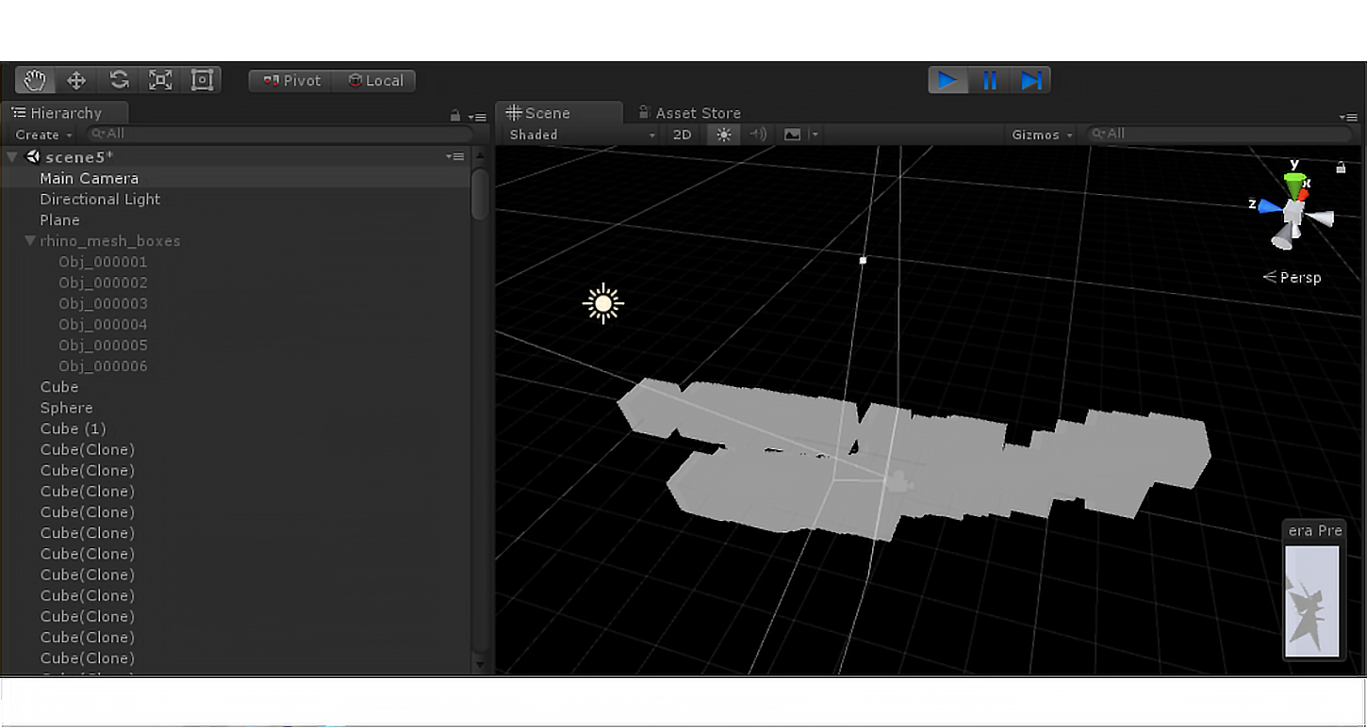Click the Camera Preview thumbnail
The height and width of the screenshot is (728, 1367).
[x=1312, y=600]
